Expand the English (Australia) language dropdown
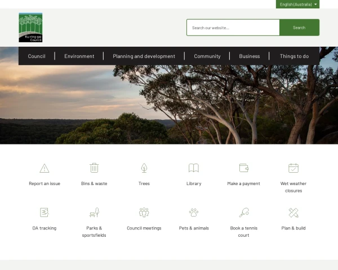 point(298,4)
